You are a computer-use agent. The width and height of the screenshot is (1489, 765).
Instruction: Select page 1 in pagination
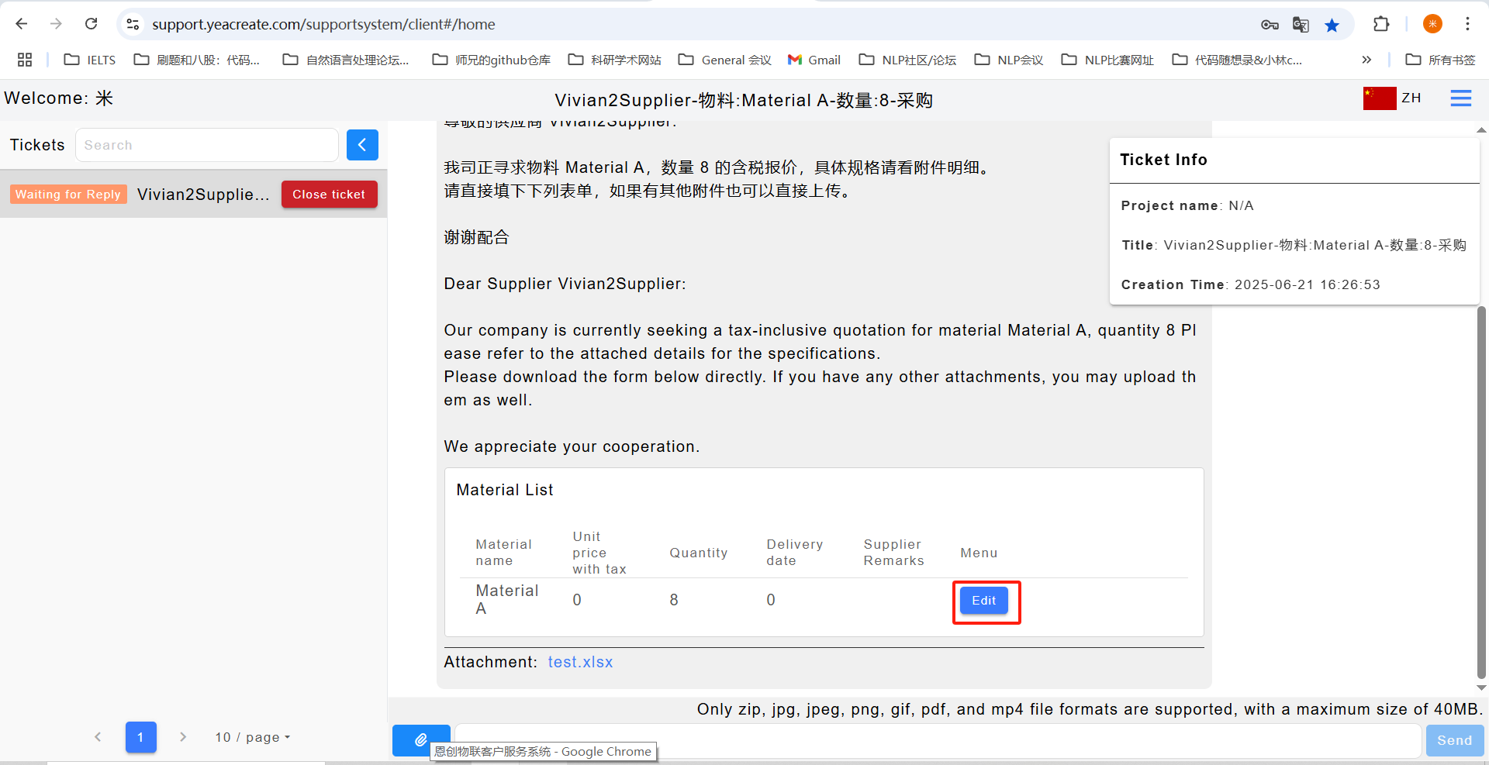(140, 737)
